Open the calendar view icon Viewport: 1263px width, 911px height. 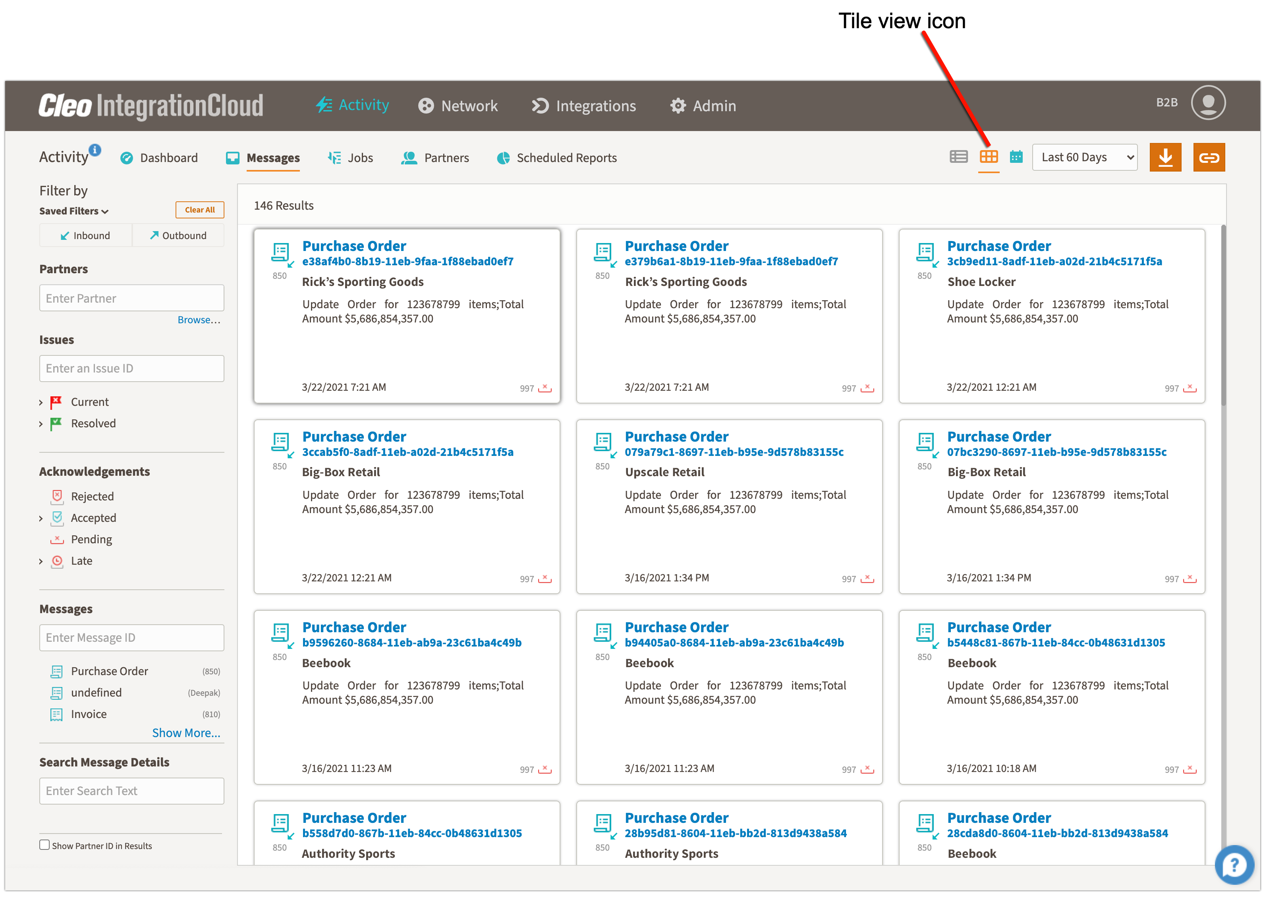click(x=1016, y=157)
